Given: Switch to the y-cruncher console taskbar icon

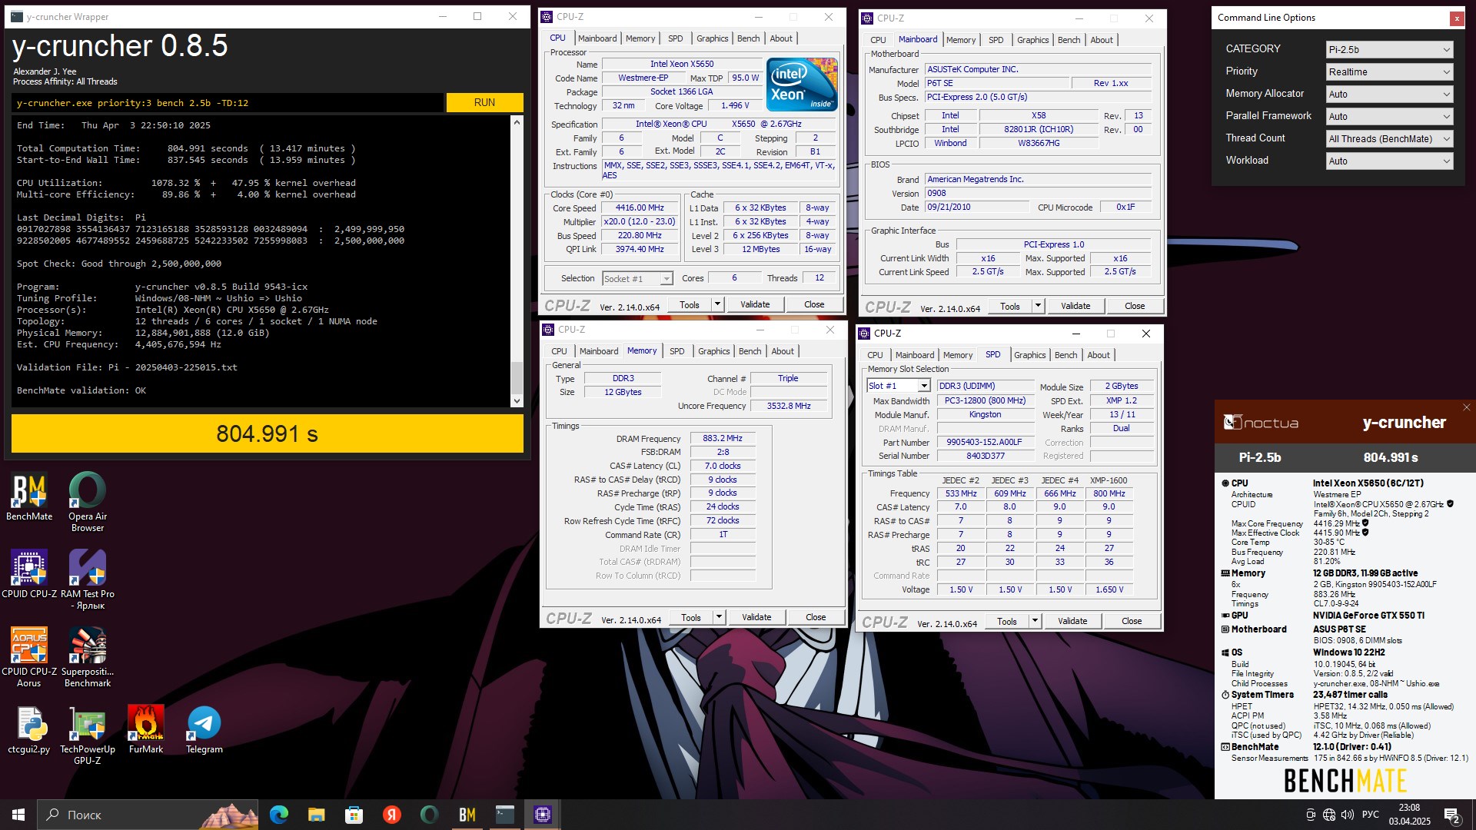Looking at the screenshot, I should [x=505, y=815].
